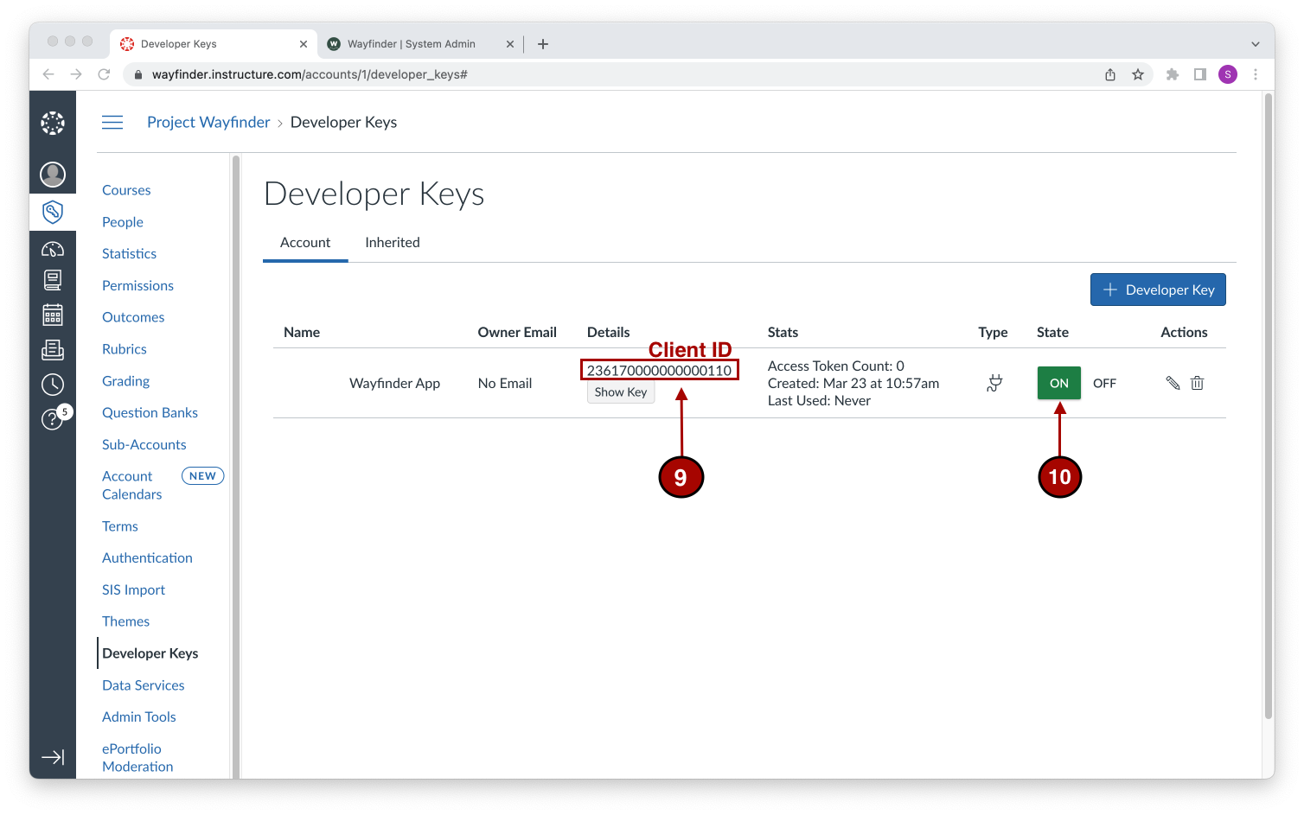Open the History clock icon

pyautogui.click(x=53, y=385)
